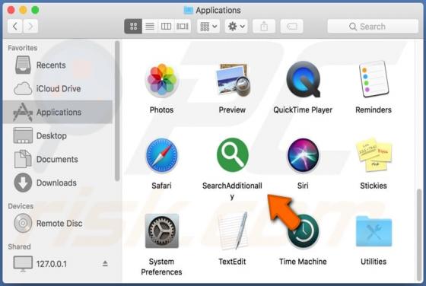The width and height of the screenshot is (426, 286).
Task: Select Remote Disc under Devices
Action: [x=58, y=224]
